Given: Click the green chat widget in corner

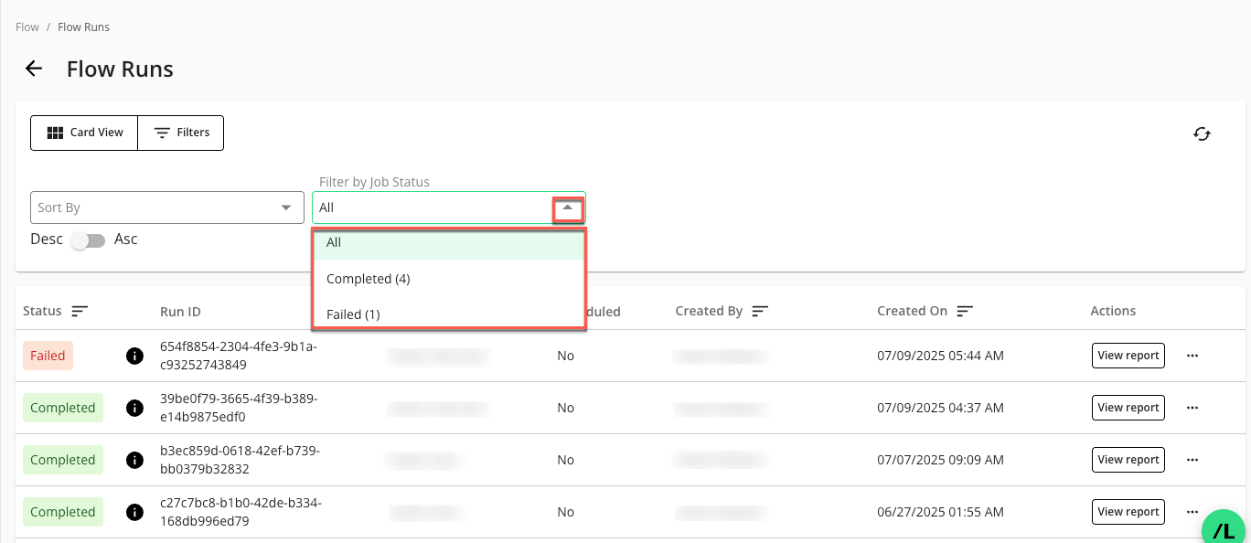Looking at the screenshot, I should click(1224, 528).
